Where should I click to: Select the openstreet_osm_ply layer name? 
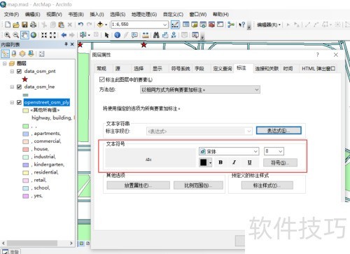pos(47,102)
